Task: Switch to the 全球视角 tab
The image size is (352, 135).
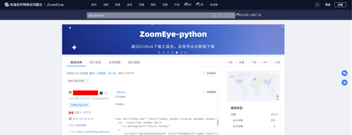Action: (115, 63)
